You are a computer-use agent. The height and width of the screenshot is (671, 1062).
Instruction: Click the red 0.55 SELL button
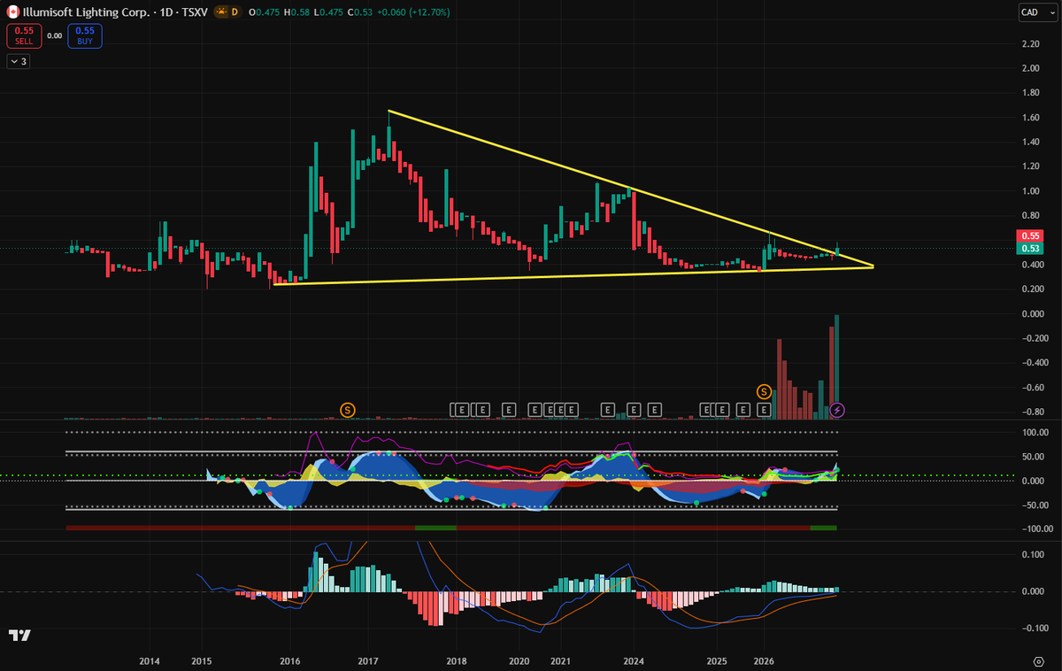pos(24,35)
